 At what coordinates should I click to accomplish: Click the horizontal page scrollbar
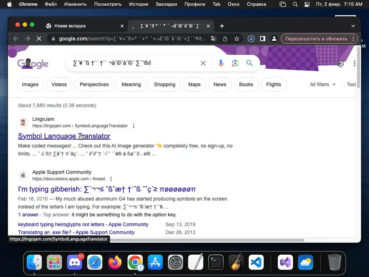point(207,240)
